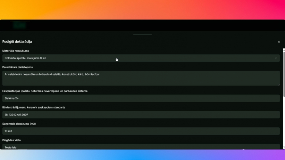Click the dropdown chevron arrow for material name
This screenshot has width=285, height=160.
pos(276,58)
